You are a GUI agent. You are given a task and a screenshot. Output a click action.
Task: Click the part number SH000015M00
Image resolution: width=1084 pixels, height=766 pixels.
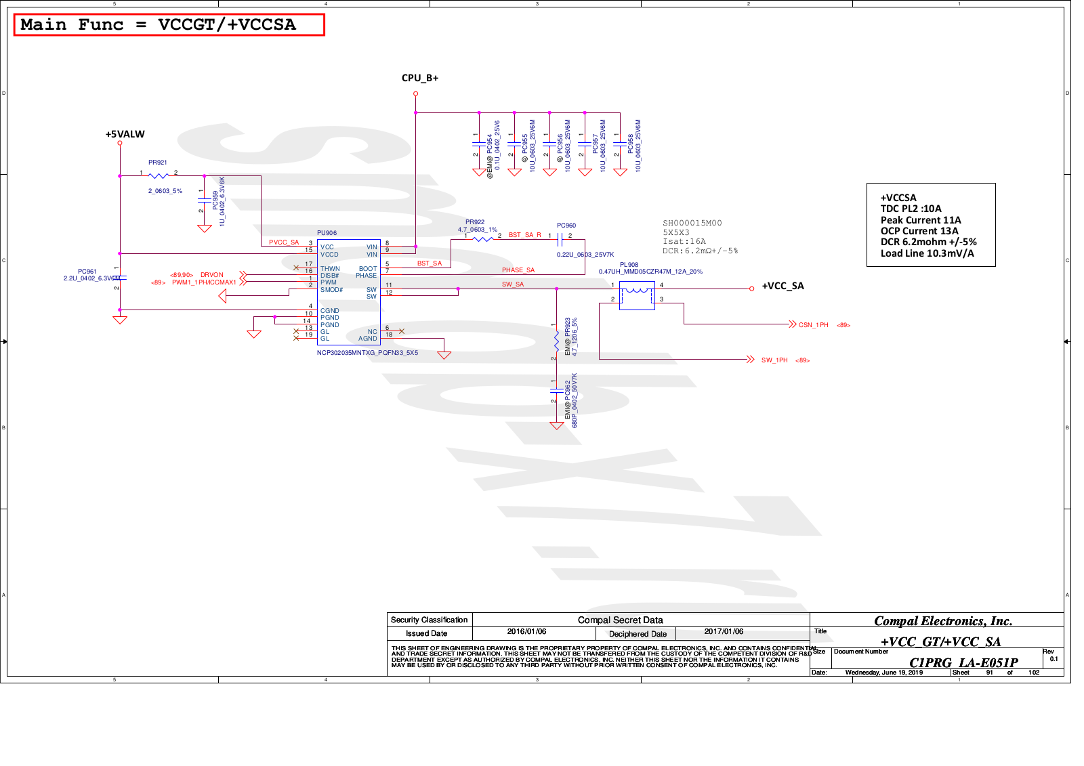pyautogui.click(x=692, y=223)
